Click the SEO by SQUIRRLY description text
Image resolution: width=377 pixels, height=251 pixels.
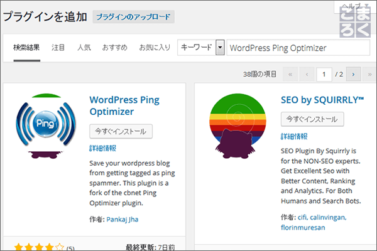[x=320, y=176]
